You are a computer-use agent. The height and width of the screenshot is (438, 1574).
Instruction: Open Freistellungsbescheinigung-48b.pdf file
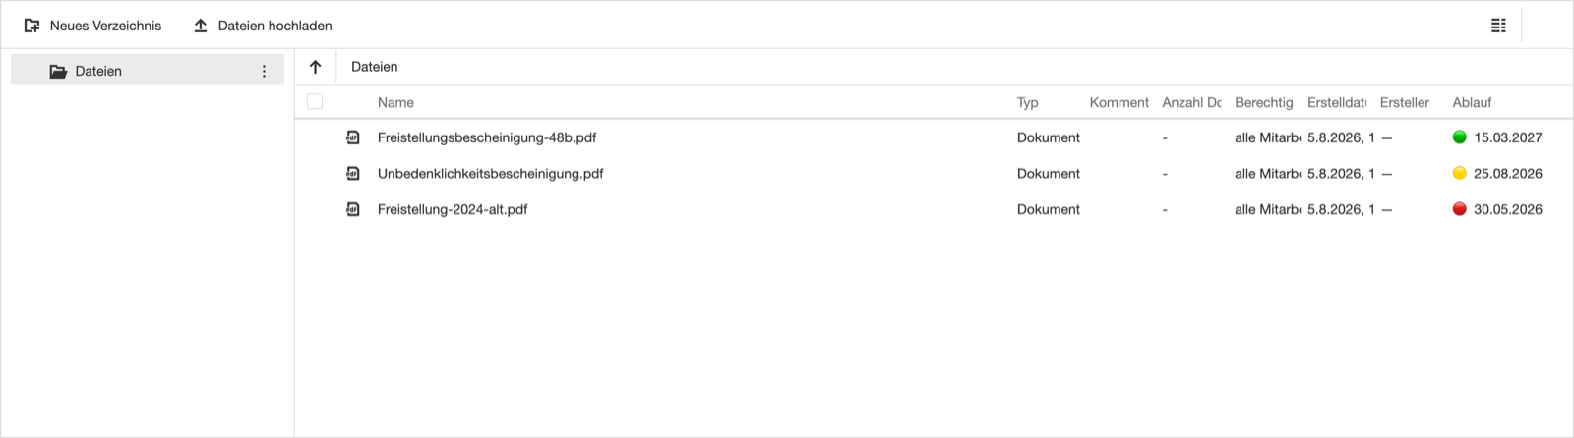pos(487,137)
